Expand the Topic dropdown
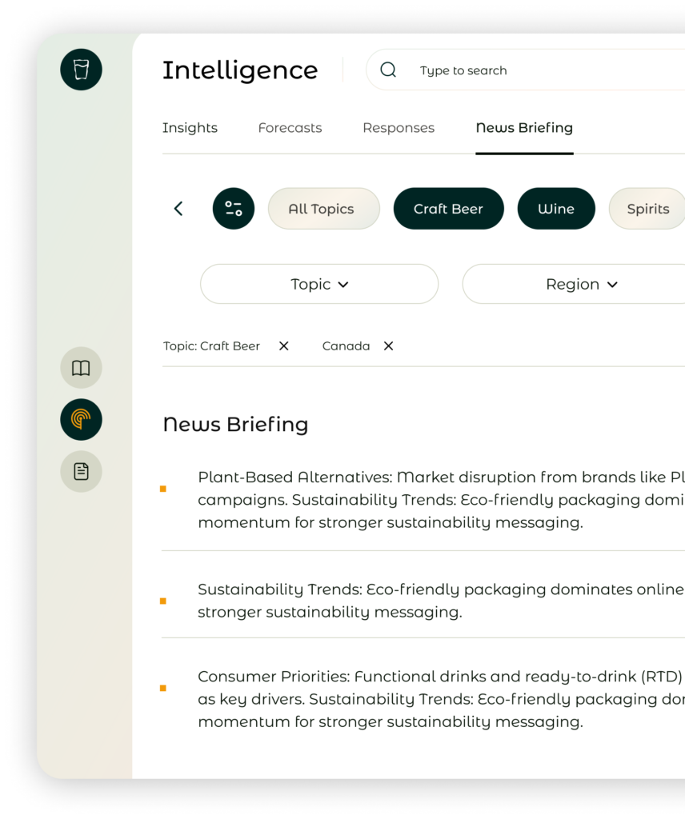The image size is (685, 819). 319,284
